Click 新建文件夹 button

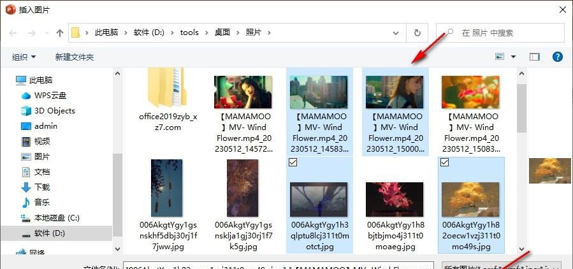[x=75, y=57]
